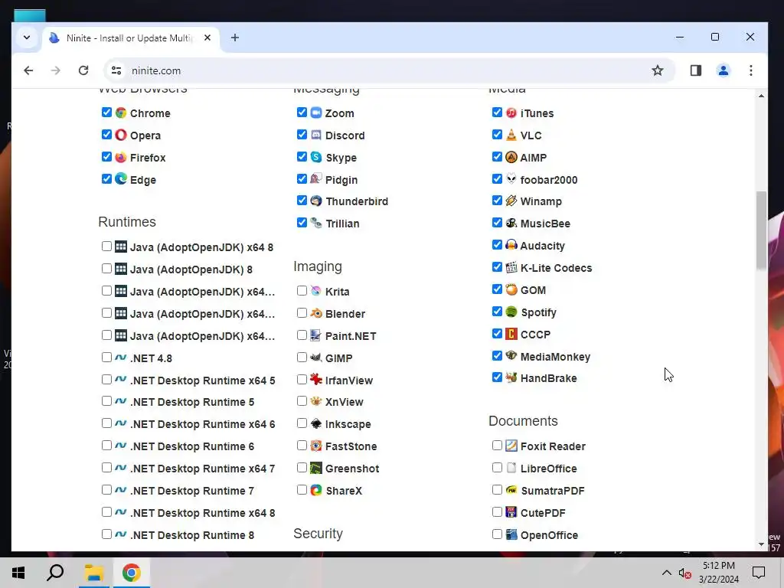Click the ShareX app icon
Image resolution: width=784 pixels, height=588 pixels.
point(316,491)
